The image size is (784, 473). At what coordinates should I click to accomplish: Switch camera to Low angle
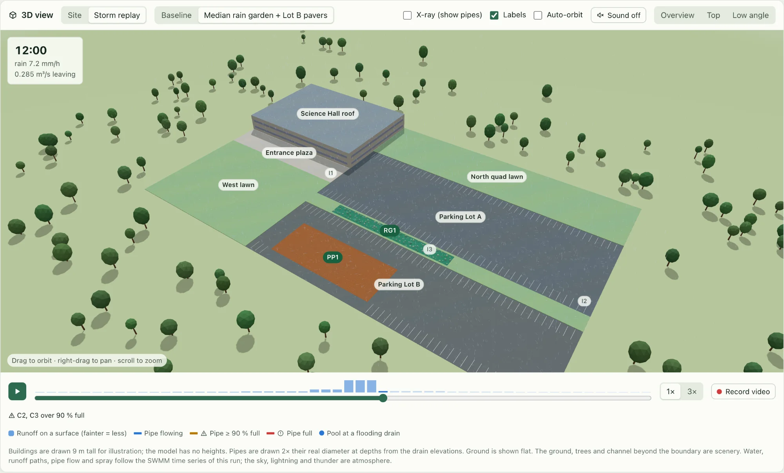[x=750, y=15]
